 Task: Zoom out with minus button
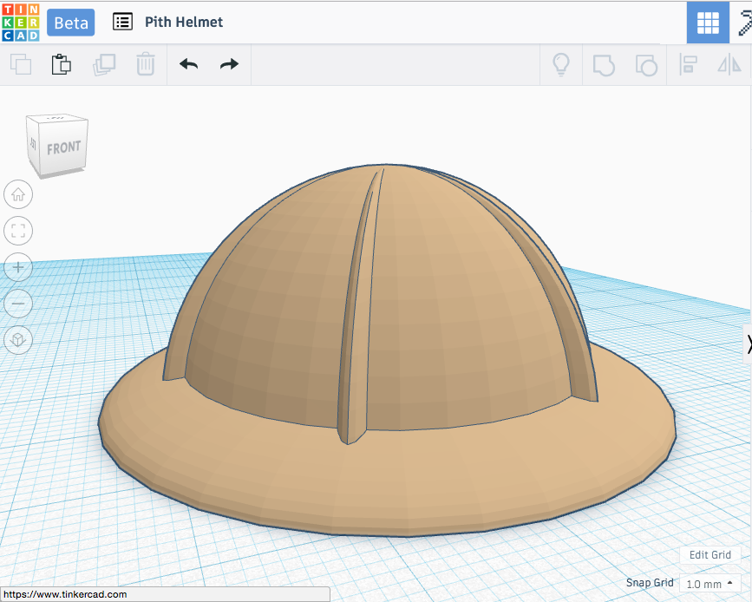(x=18, y=304)
